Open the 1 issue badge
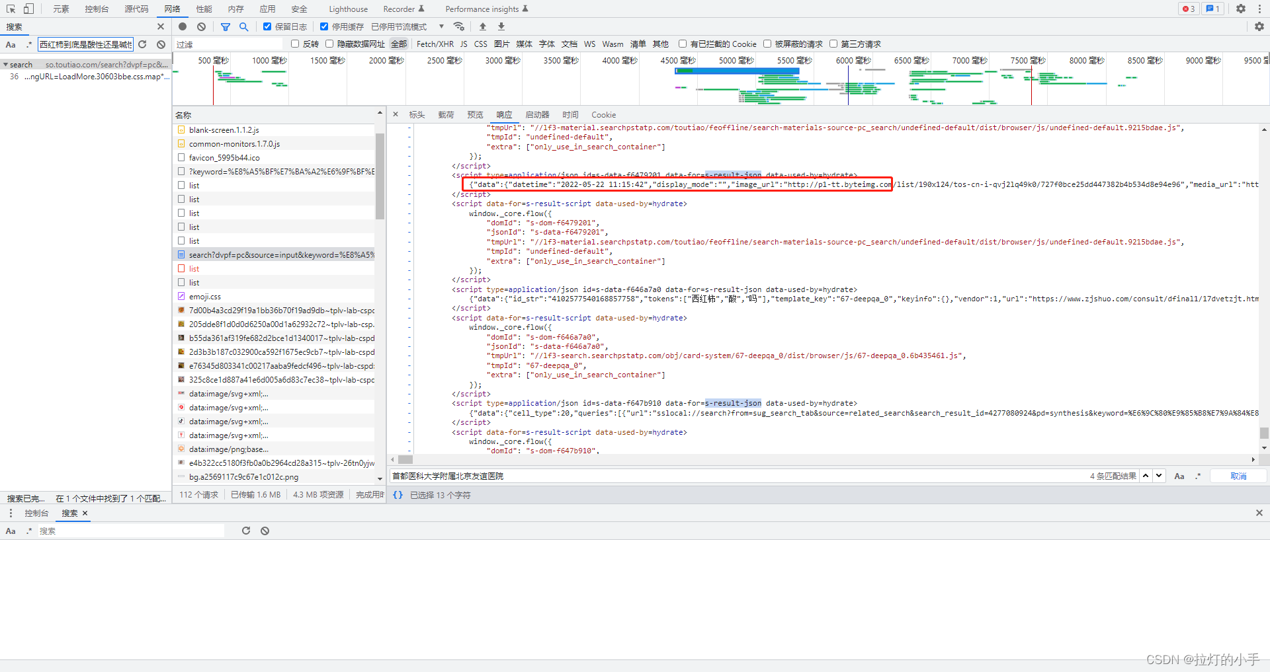The height and width of the screenshot is (672, 1270). (1213, 9)
